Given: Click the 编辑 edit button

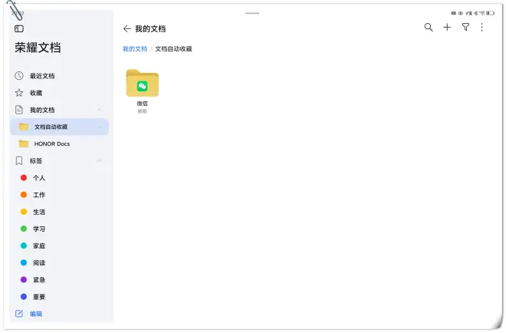Looking at the screenshot, I should pos(35,314).
